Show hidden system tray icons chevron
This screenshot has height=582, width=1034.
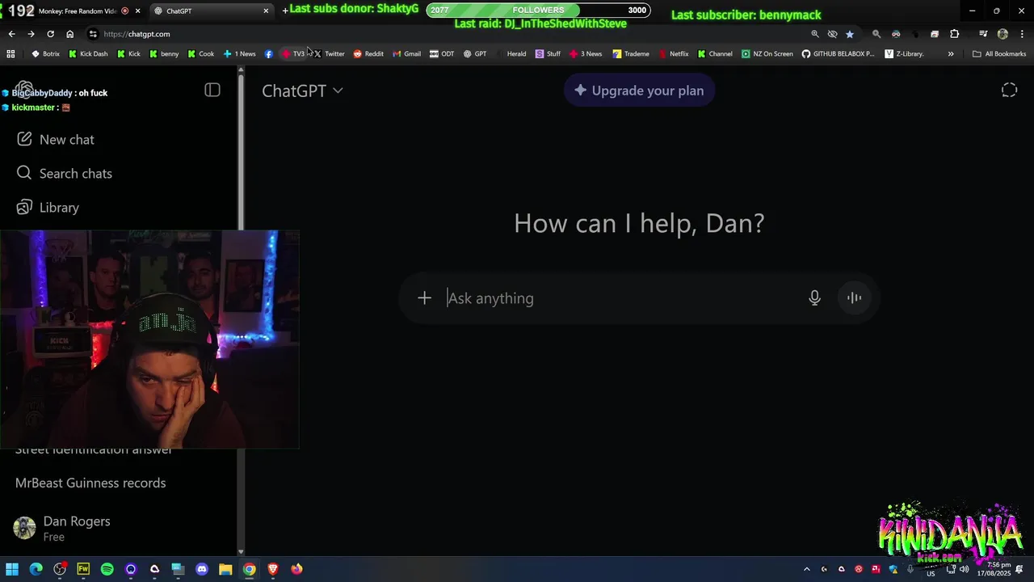[x=806, y=569]
